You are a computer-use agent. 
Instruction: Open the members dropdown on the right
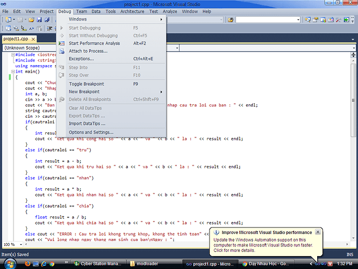[354, 48]
